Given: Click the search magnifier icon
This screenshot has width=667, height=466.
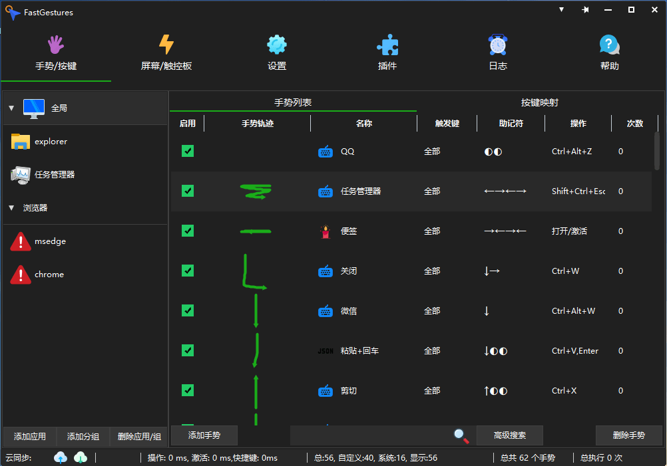Looking at the screenshot, I should (x=461, y=435).
